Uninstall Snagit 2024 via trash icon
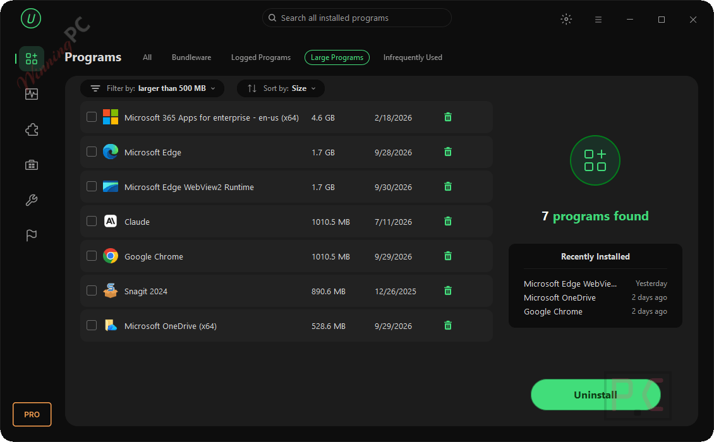714x442 pixels. pos(448,290)
